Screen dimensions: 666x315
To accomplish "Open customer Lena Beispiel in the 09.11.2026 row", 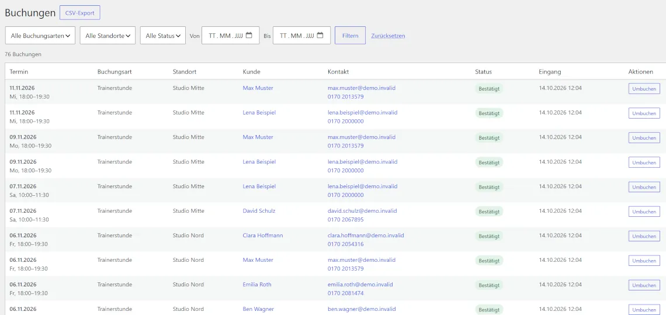I will tap(259, 161).
